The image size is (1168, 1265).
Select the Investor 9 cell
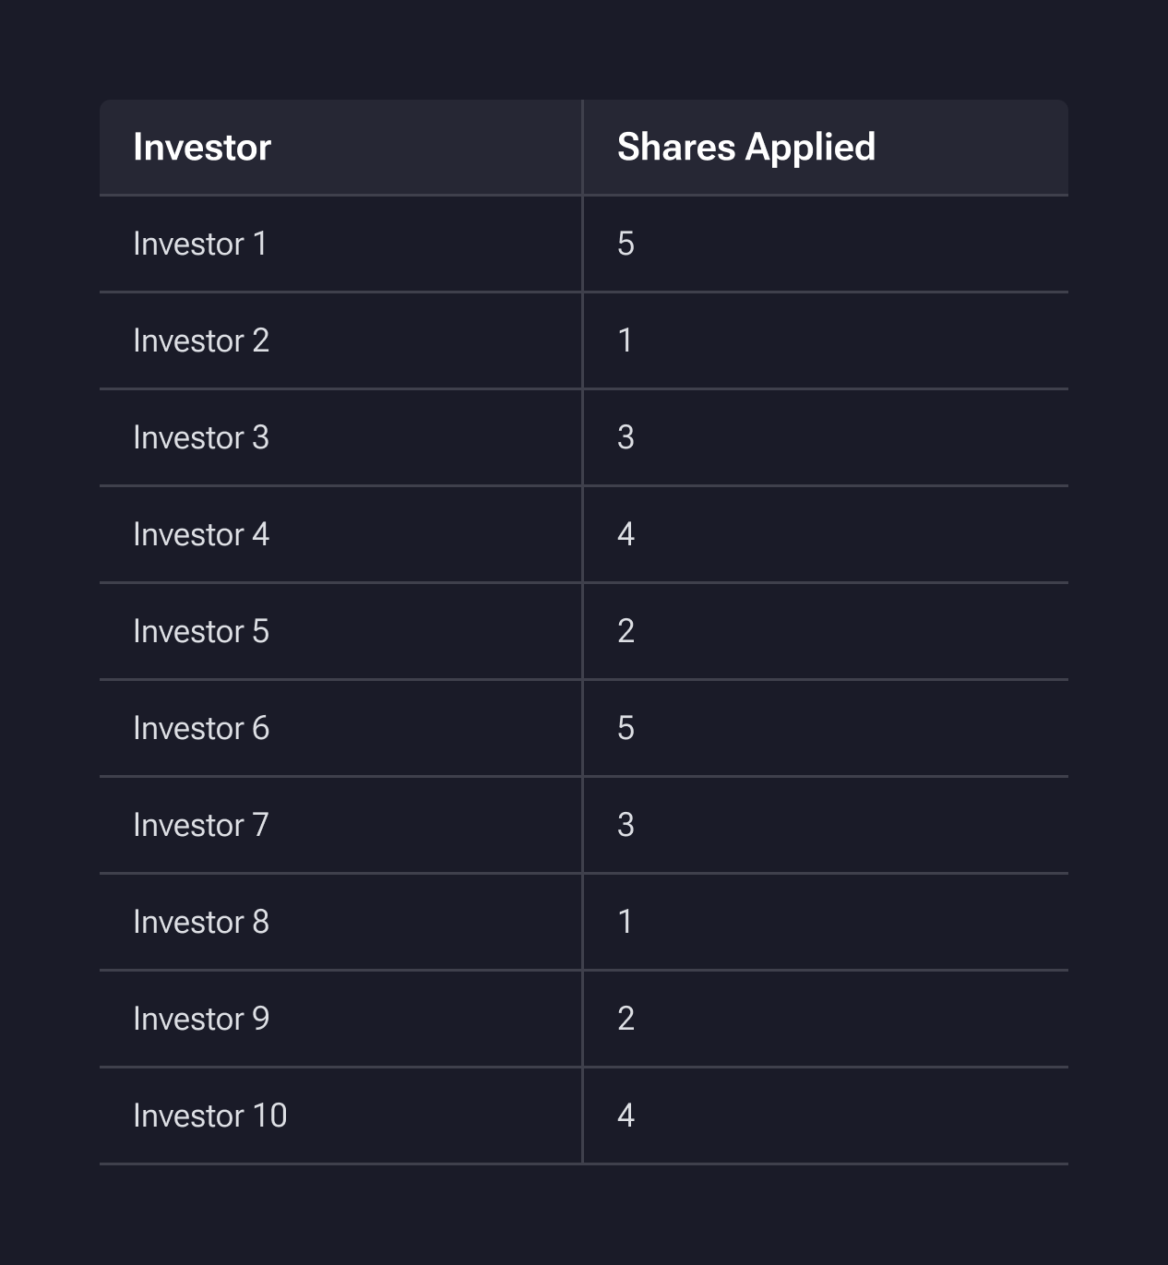pos(201,1019)
